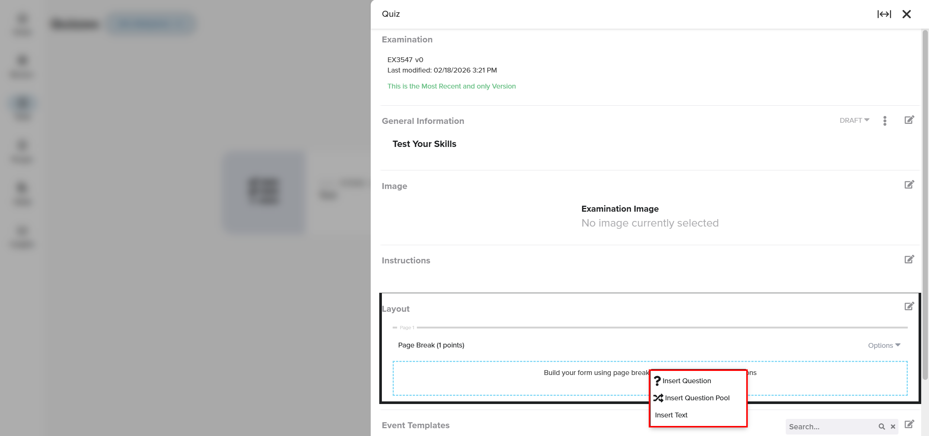Open the General Information three-dot menu
This screenshot has width=929, height=436.
(x=885, y=121)
